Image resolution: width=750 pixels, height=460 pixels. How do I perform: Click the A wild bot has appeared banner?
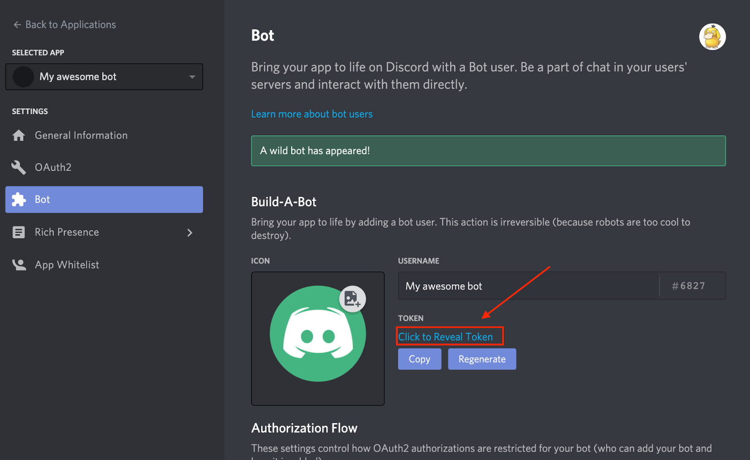tap(488, 151)
